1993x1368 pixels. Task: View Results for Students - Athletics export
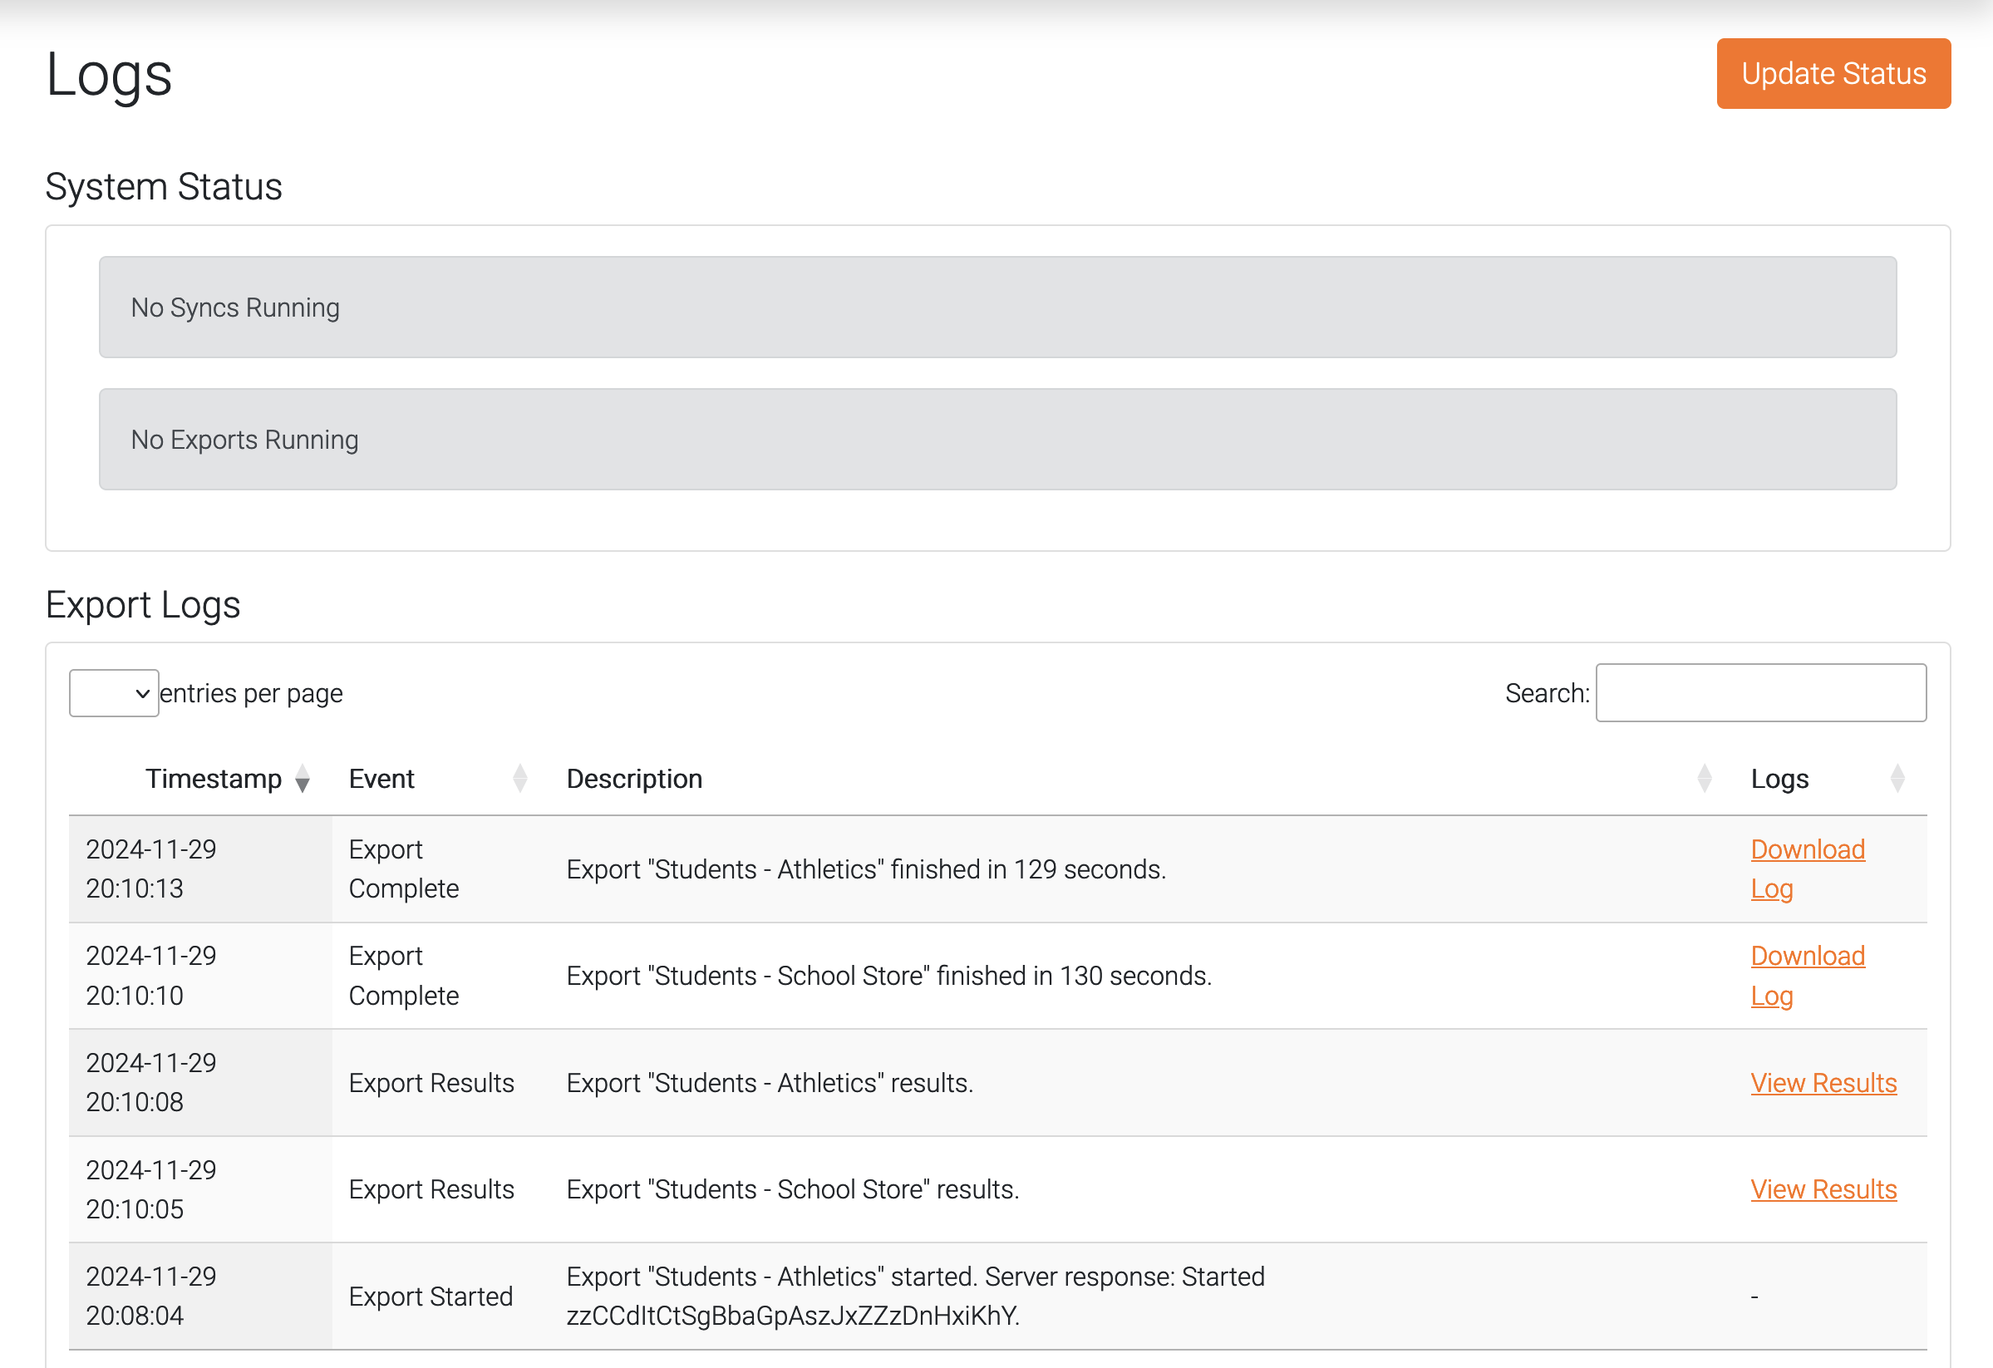pyautogui.click(x=1823, y=1083)
